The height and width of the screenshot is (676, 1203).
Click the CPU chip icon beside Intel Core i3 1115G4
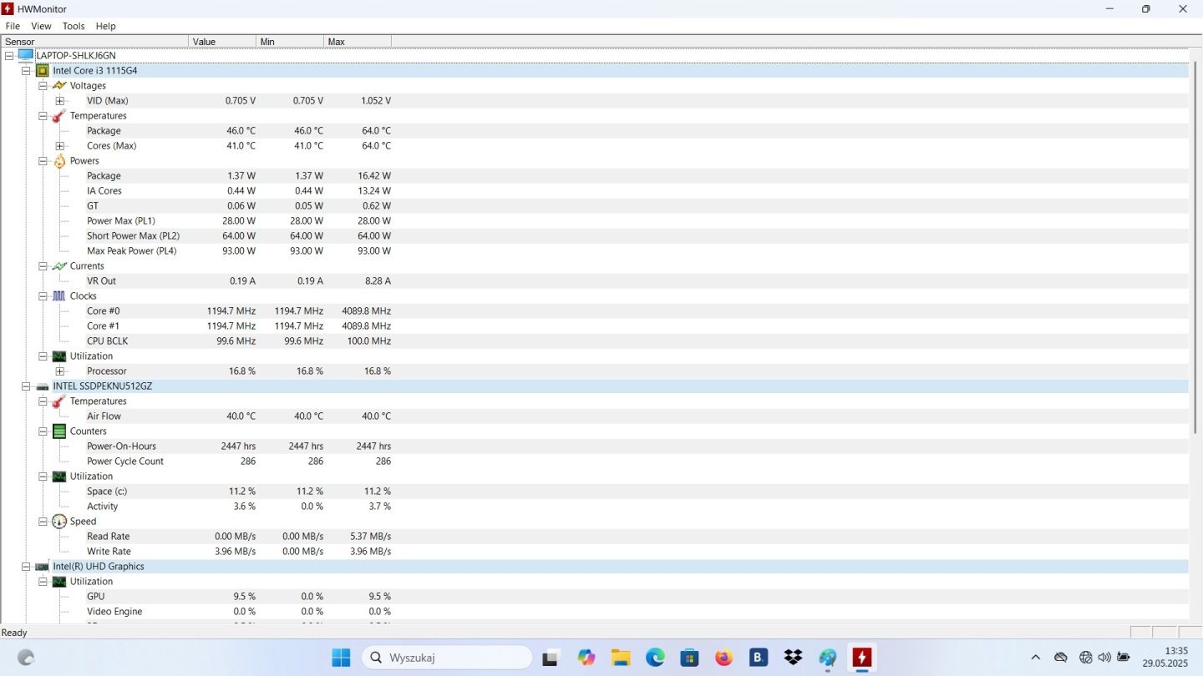(43, 71)
